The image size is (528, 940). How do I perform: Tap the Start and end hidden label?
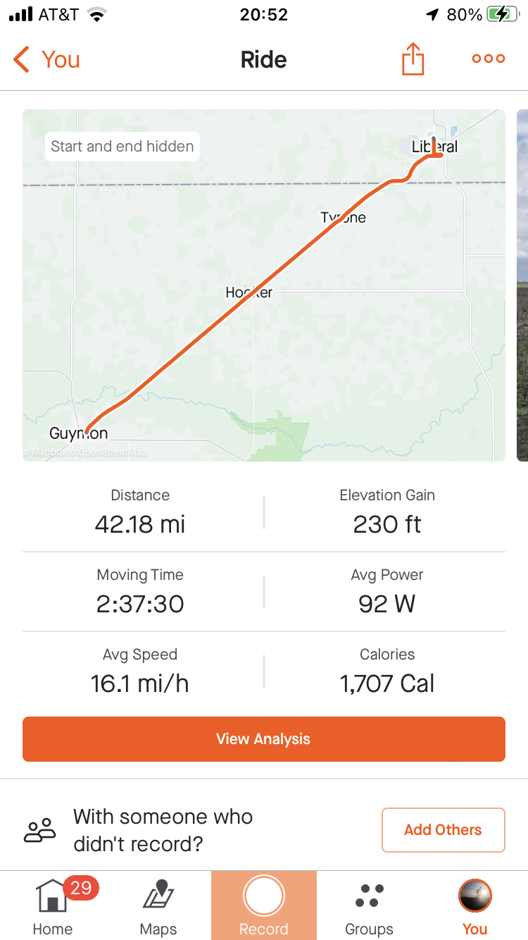(x=122, y=147)
